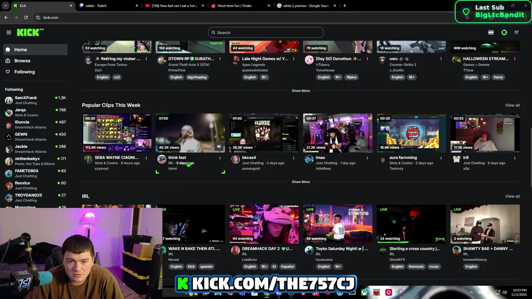This screenshot has height=299, width=532.
Task: Open a new browser tab
Action: 345,6
